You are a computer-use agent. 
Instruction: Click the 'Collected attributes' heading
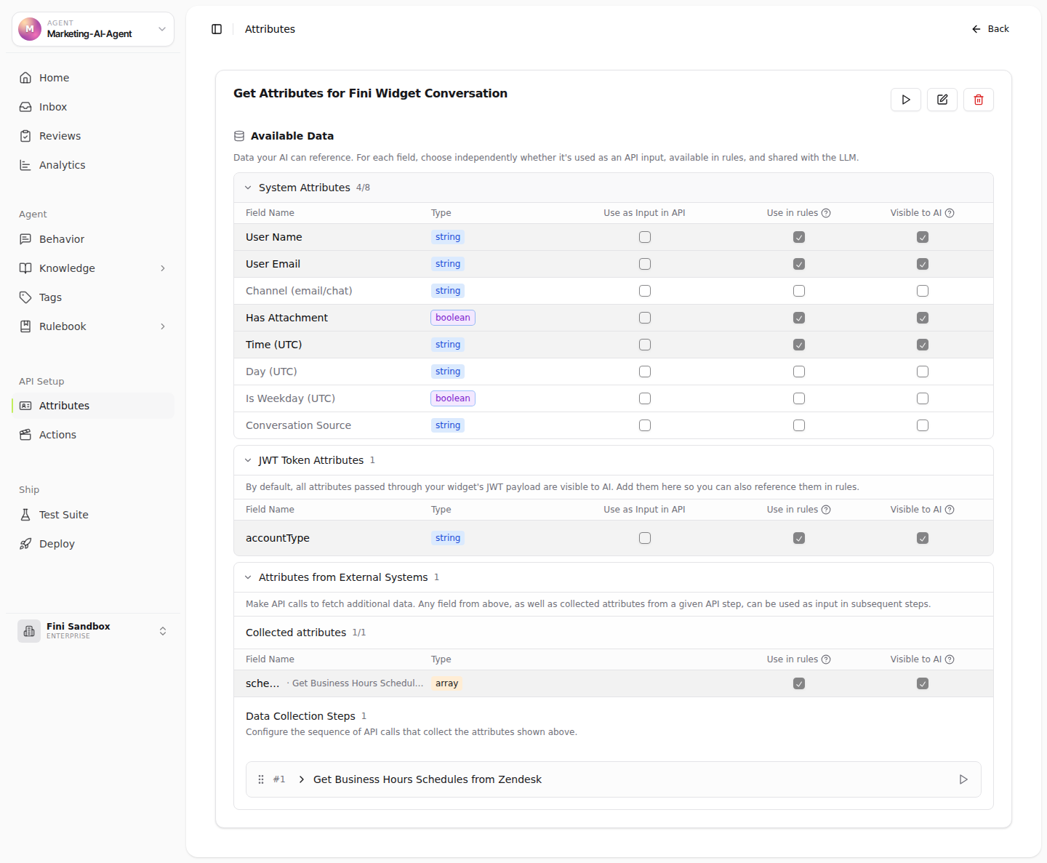(x=296, y=633)
